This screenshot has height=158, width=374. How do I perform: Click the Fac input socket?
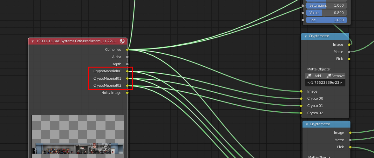click(303, 20)
